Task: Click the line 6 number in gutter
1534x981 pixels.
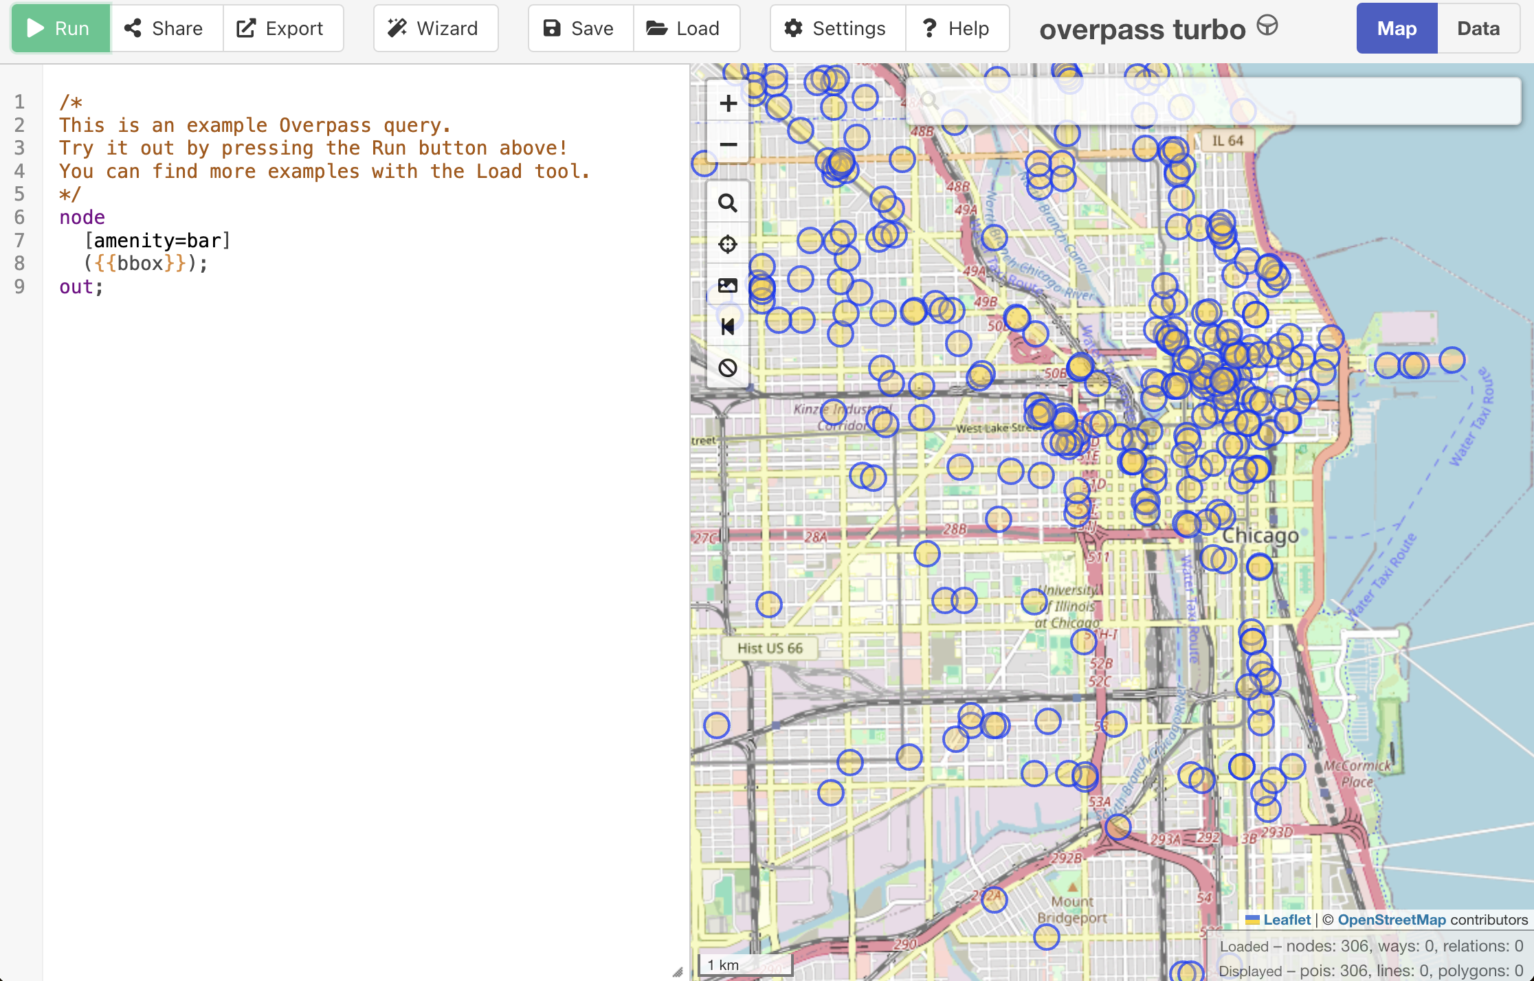Action: click(x=19, y=217)
